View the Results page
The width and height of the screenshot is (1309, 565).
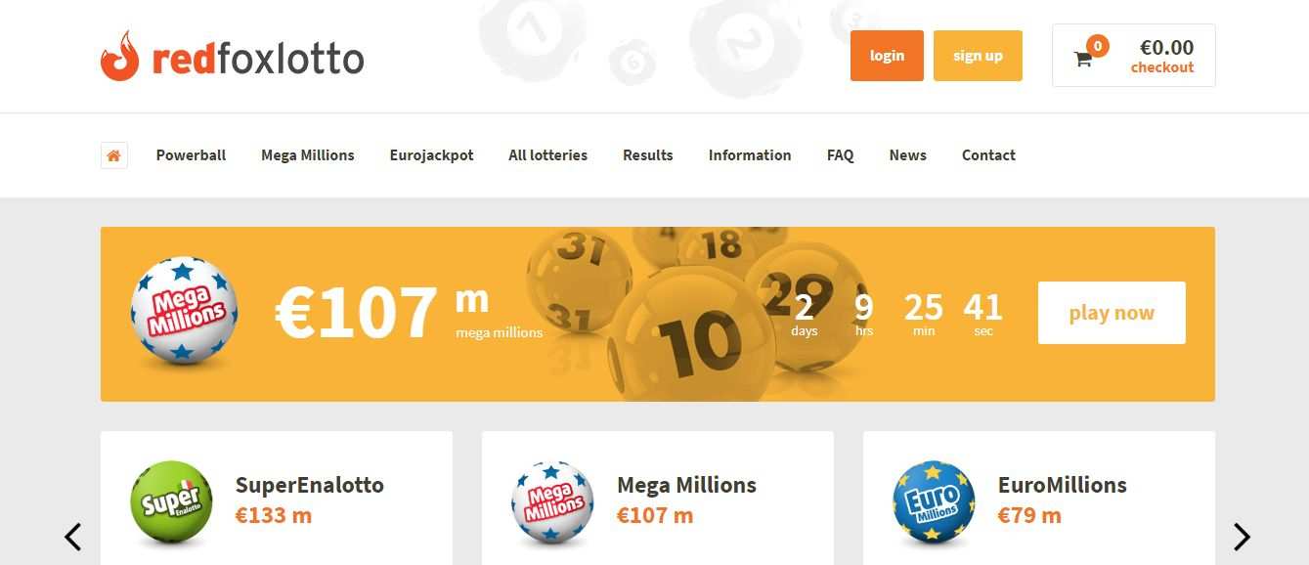click(x=647, y=155)
